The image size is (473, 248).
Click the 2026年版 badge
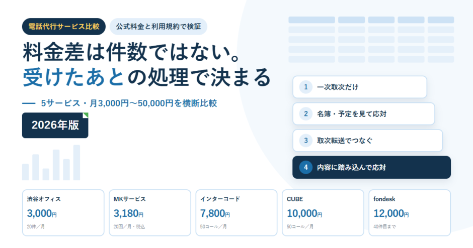pos(55,125)
